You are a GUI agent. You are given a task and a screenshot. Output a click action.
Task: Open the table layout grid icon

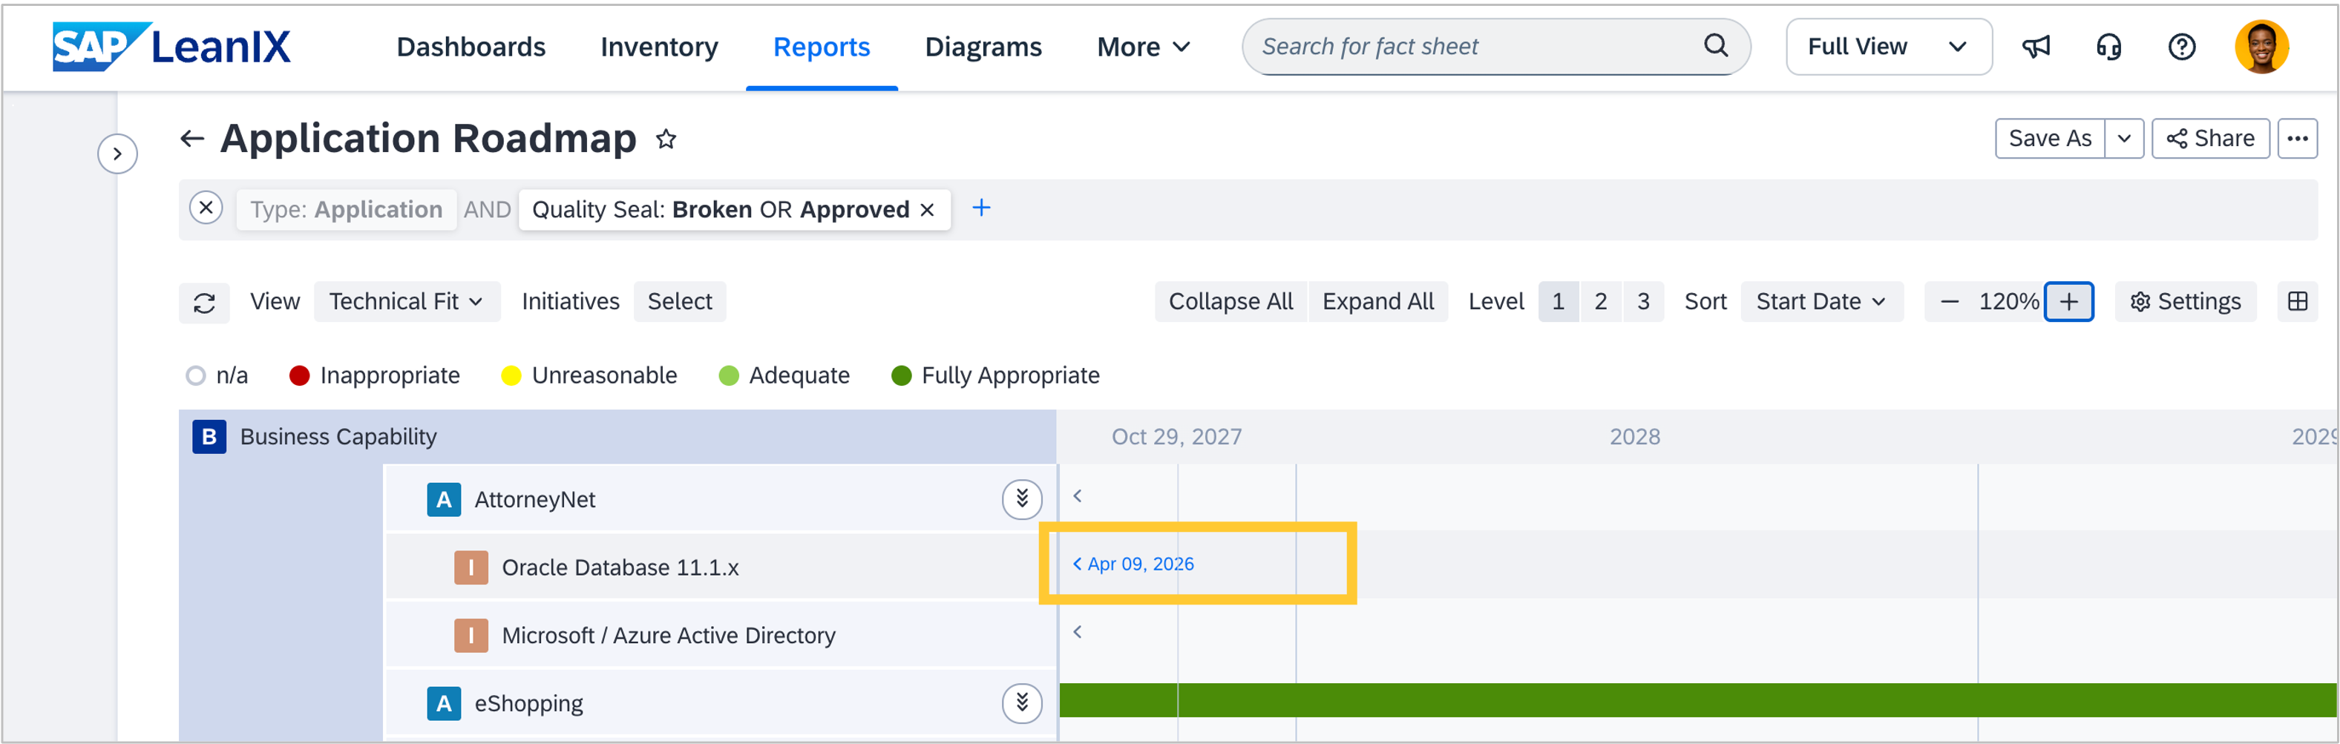point(2297,302)
